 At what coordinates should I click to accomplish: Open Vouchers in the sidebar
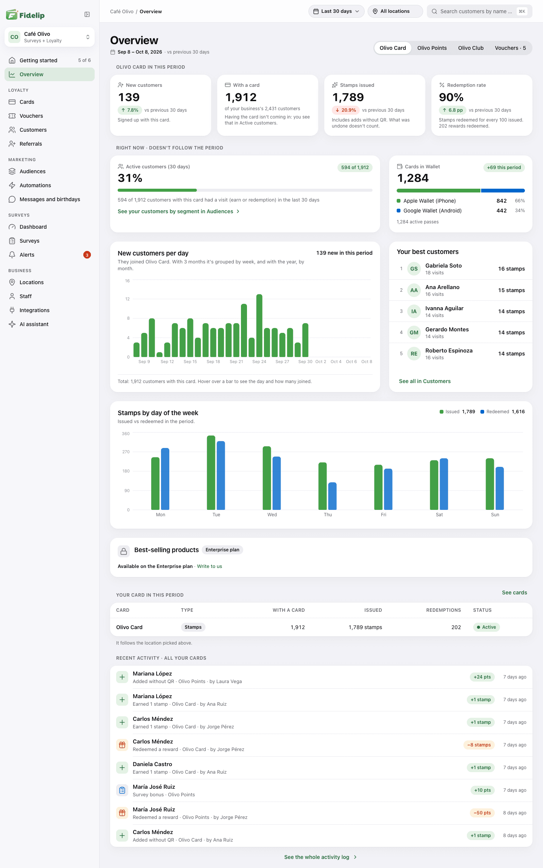point(49,116)
